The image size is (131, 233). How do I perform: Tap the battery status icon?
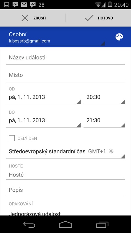(x=110, y=4)
